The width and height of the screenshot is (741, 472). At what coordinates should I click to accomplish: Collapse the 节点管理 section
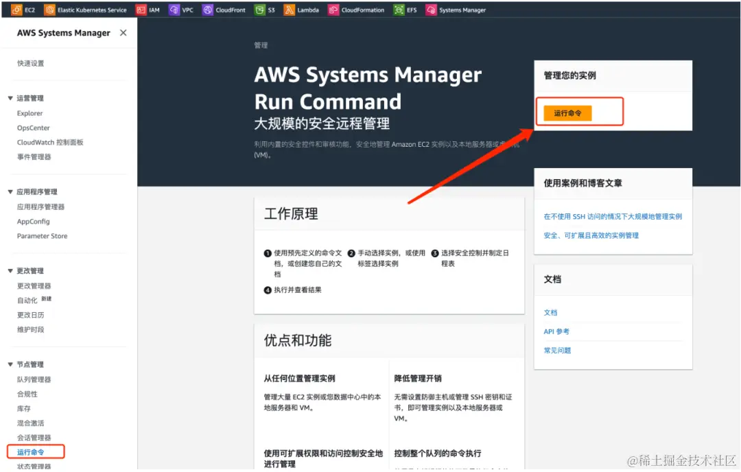coord(10,364)
